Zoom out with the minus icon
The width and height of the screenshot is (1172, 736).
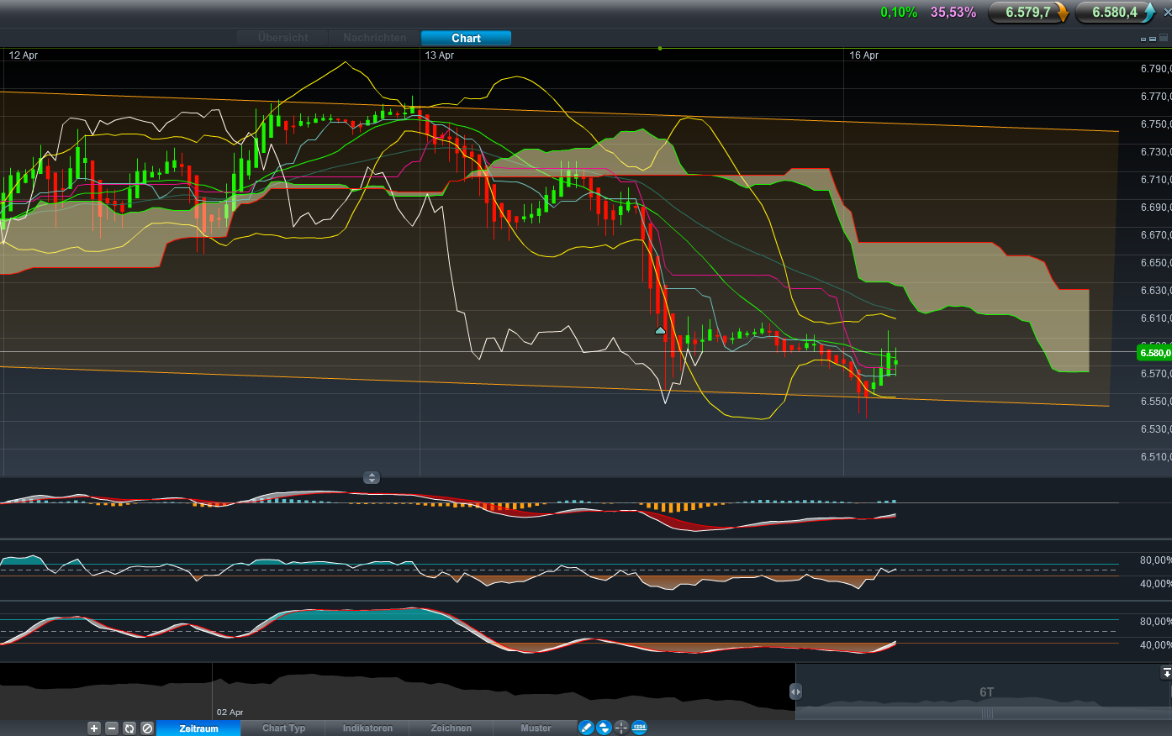pos(112,728)
